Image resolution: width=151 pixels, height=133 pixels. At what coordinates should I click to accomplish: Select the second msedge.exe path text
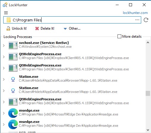pyautogui.click(x=69, y=126)
